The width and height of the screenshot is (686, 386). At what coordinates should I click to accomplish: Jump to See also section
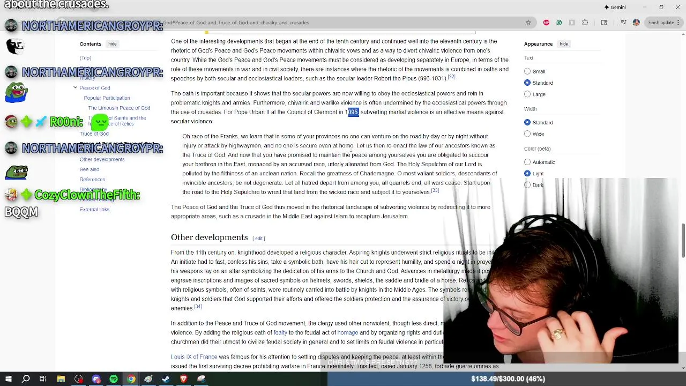point(90,169)
